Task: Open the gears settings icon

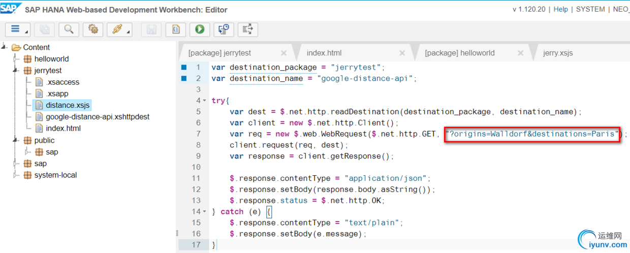Action: point(93,29)
